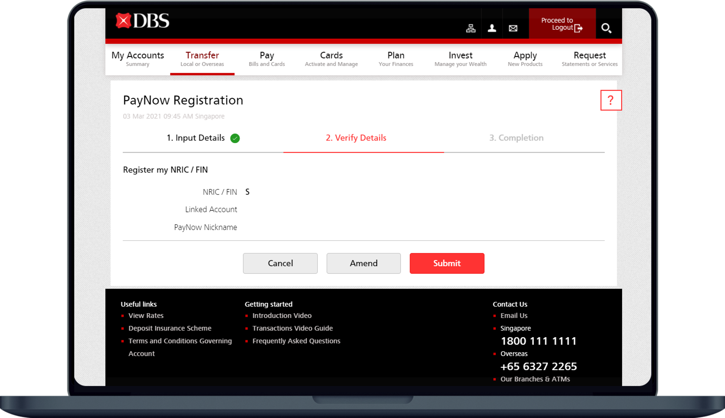Click the Singapore contact label
This screenshot has width=725, height=418.
pyautogui.click(x=516, y=328)
